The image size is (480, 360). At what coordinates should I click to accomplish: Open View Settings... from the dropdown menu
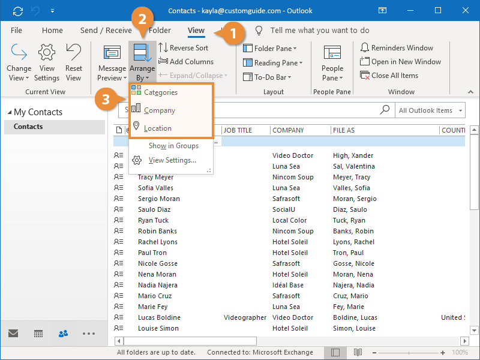coord(171,160)
